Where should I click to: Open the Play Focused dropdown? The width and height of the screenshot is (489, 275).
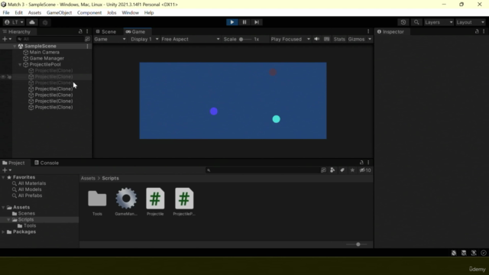(290, 39)
